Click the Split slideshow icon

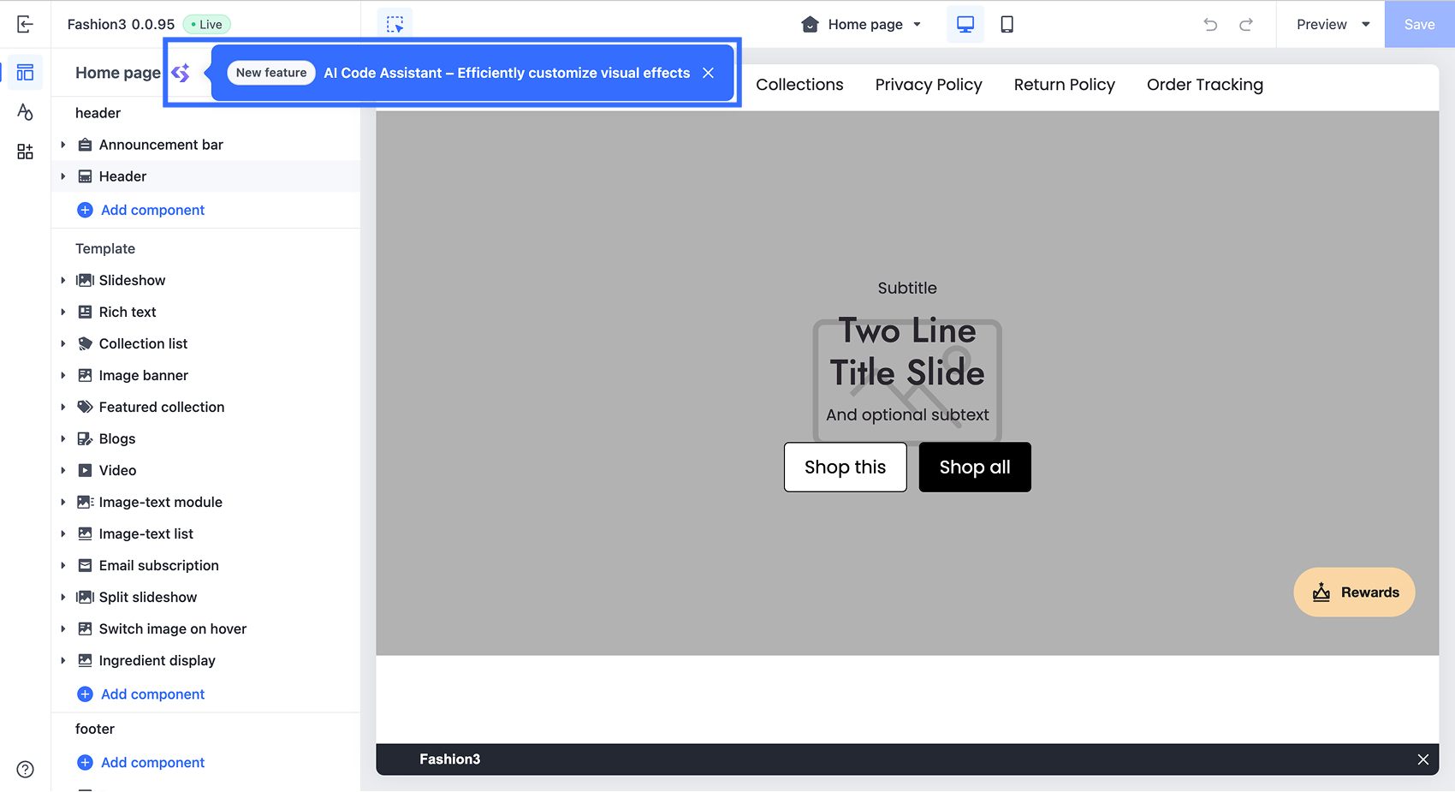click(85, 597)
